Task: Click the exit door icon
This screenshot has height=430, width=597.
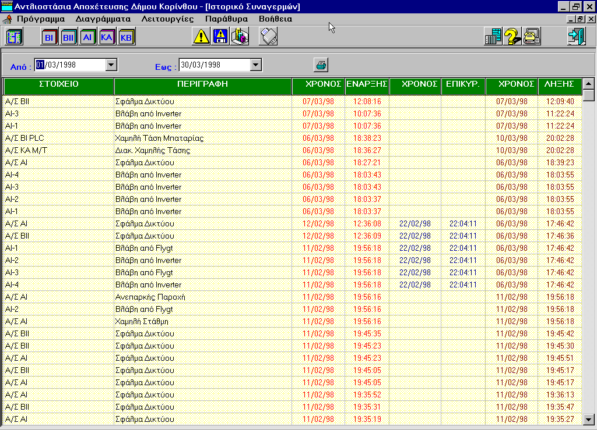Action: tap(575, 37)
